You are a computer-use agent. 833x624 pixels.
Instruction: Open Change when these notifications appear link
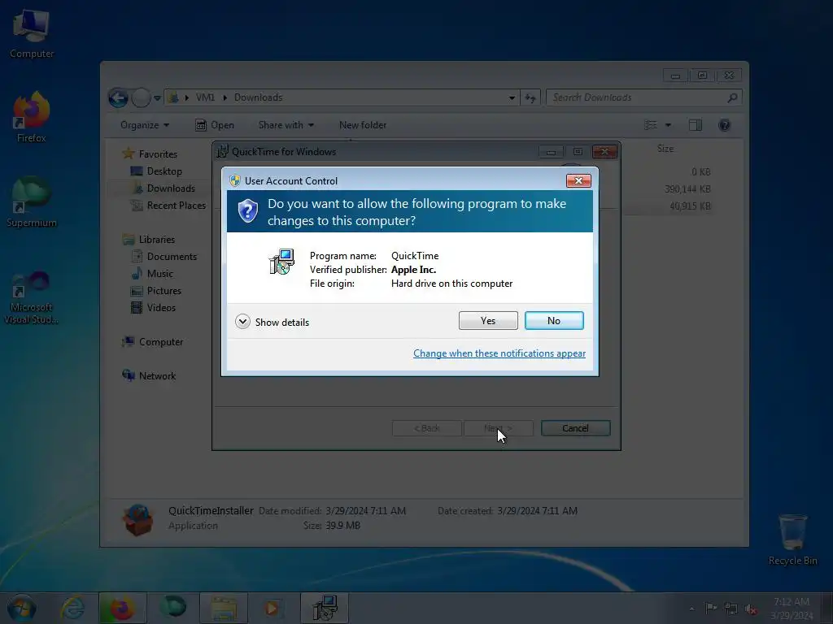[x=499, y=353]
